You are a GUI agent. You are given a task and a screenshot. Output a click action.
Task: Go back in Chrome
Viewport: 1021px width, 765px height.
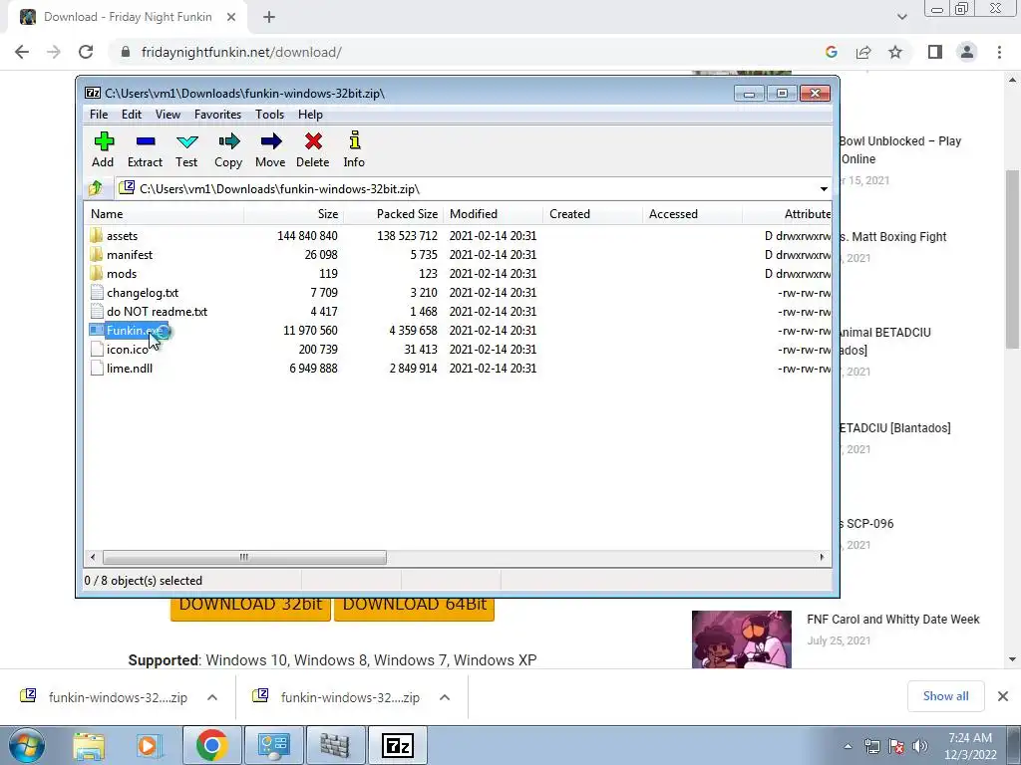[22, 52]
